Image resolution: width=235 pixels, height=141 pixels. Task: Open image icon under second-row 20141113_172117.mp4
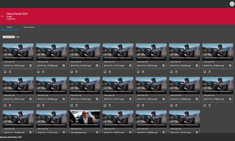(105, 105)
